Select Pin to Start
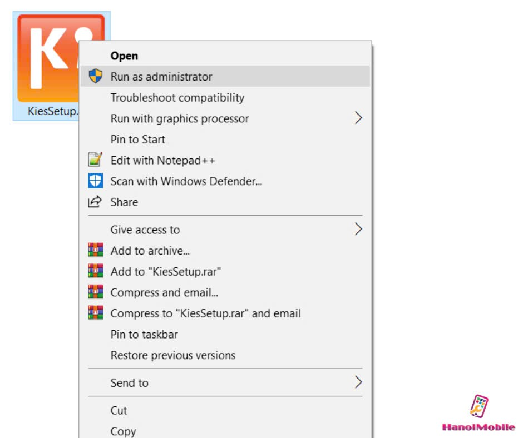The width and height of the screenshot is (523, 438). tap(225, 140)
